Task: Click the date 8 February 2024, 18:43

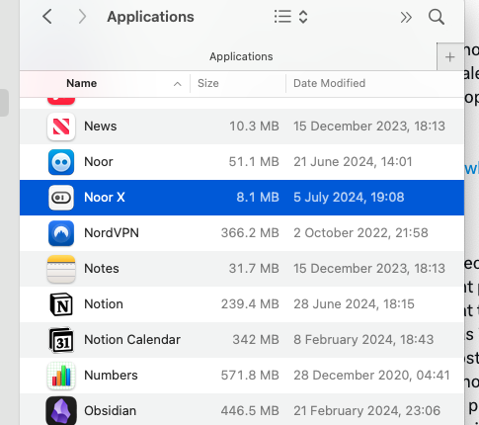Action: click(x=363, y=340)
